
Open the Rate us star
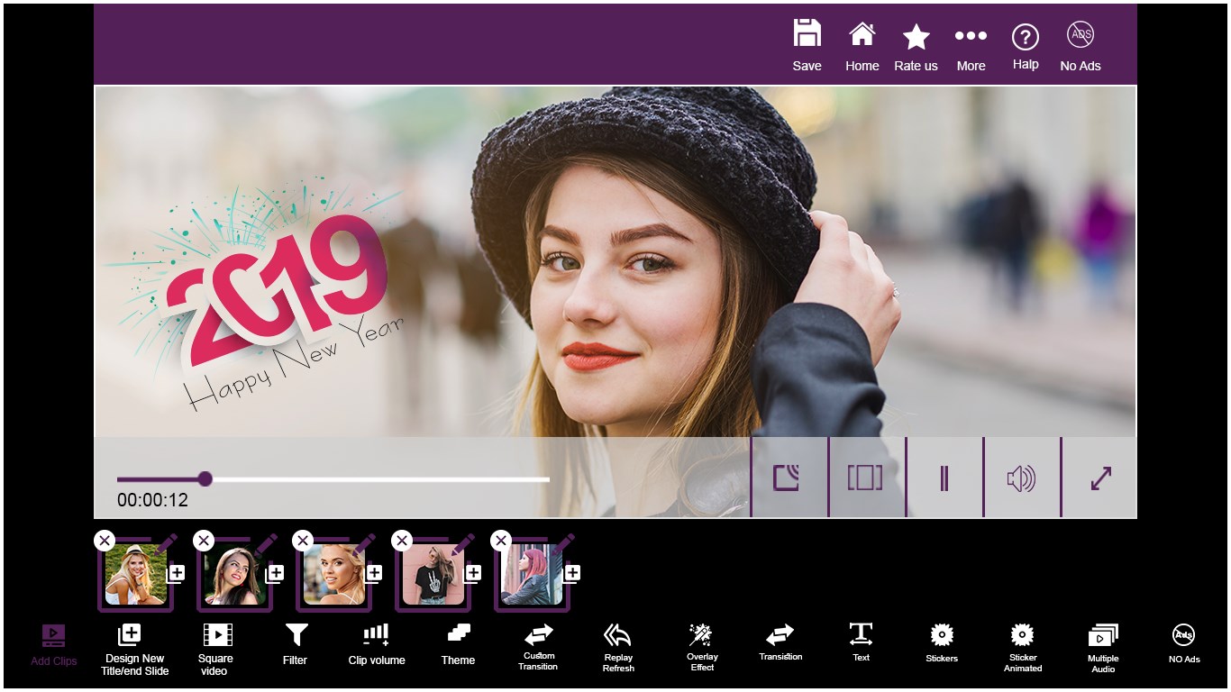pos(916,37)
